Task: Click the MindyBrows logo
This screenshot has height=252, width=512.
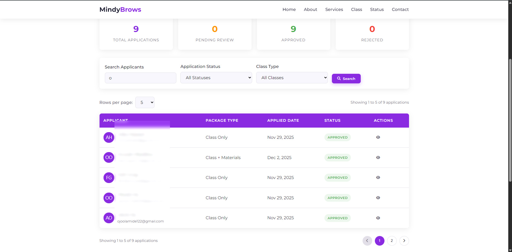Action: 120,10
